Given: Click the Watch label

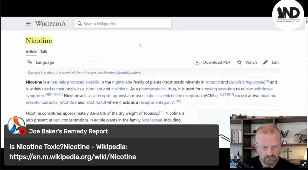Looking at the screenshot, I should click(x=251, y=62).
